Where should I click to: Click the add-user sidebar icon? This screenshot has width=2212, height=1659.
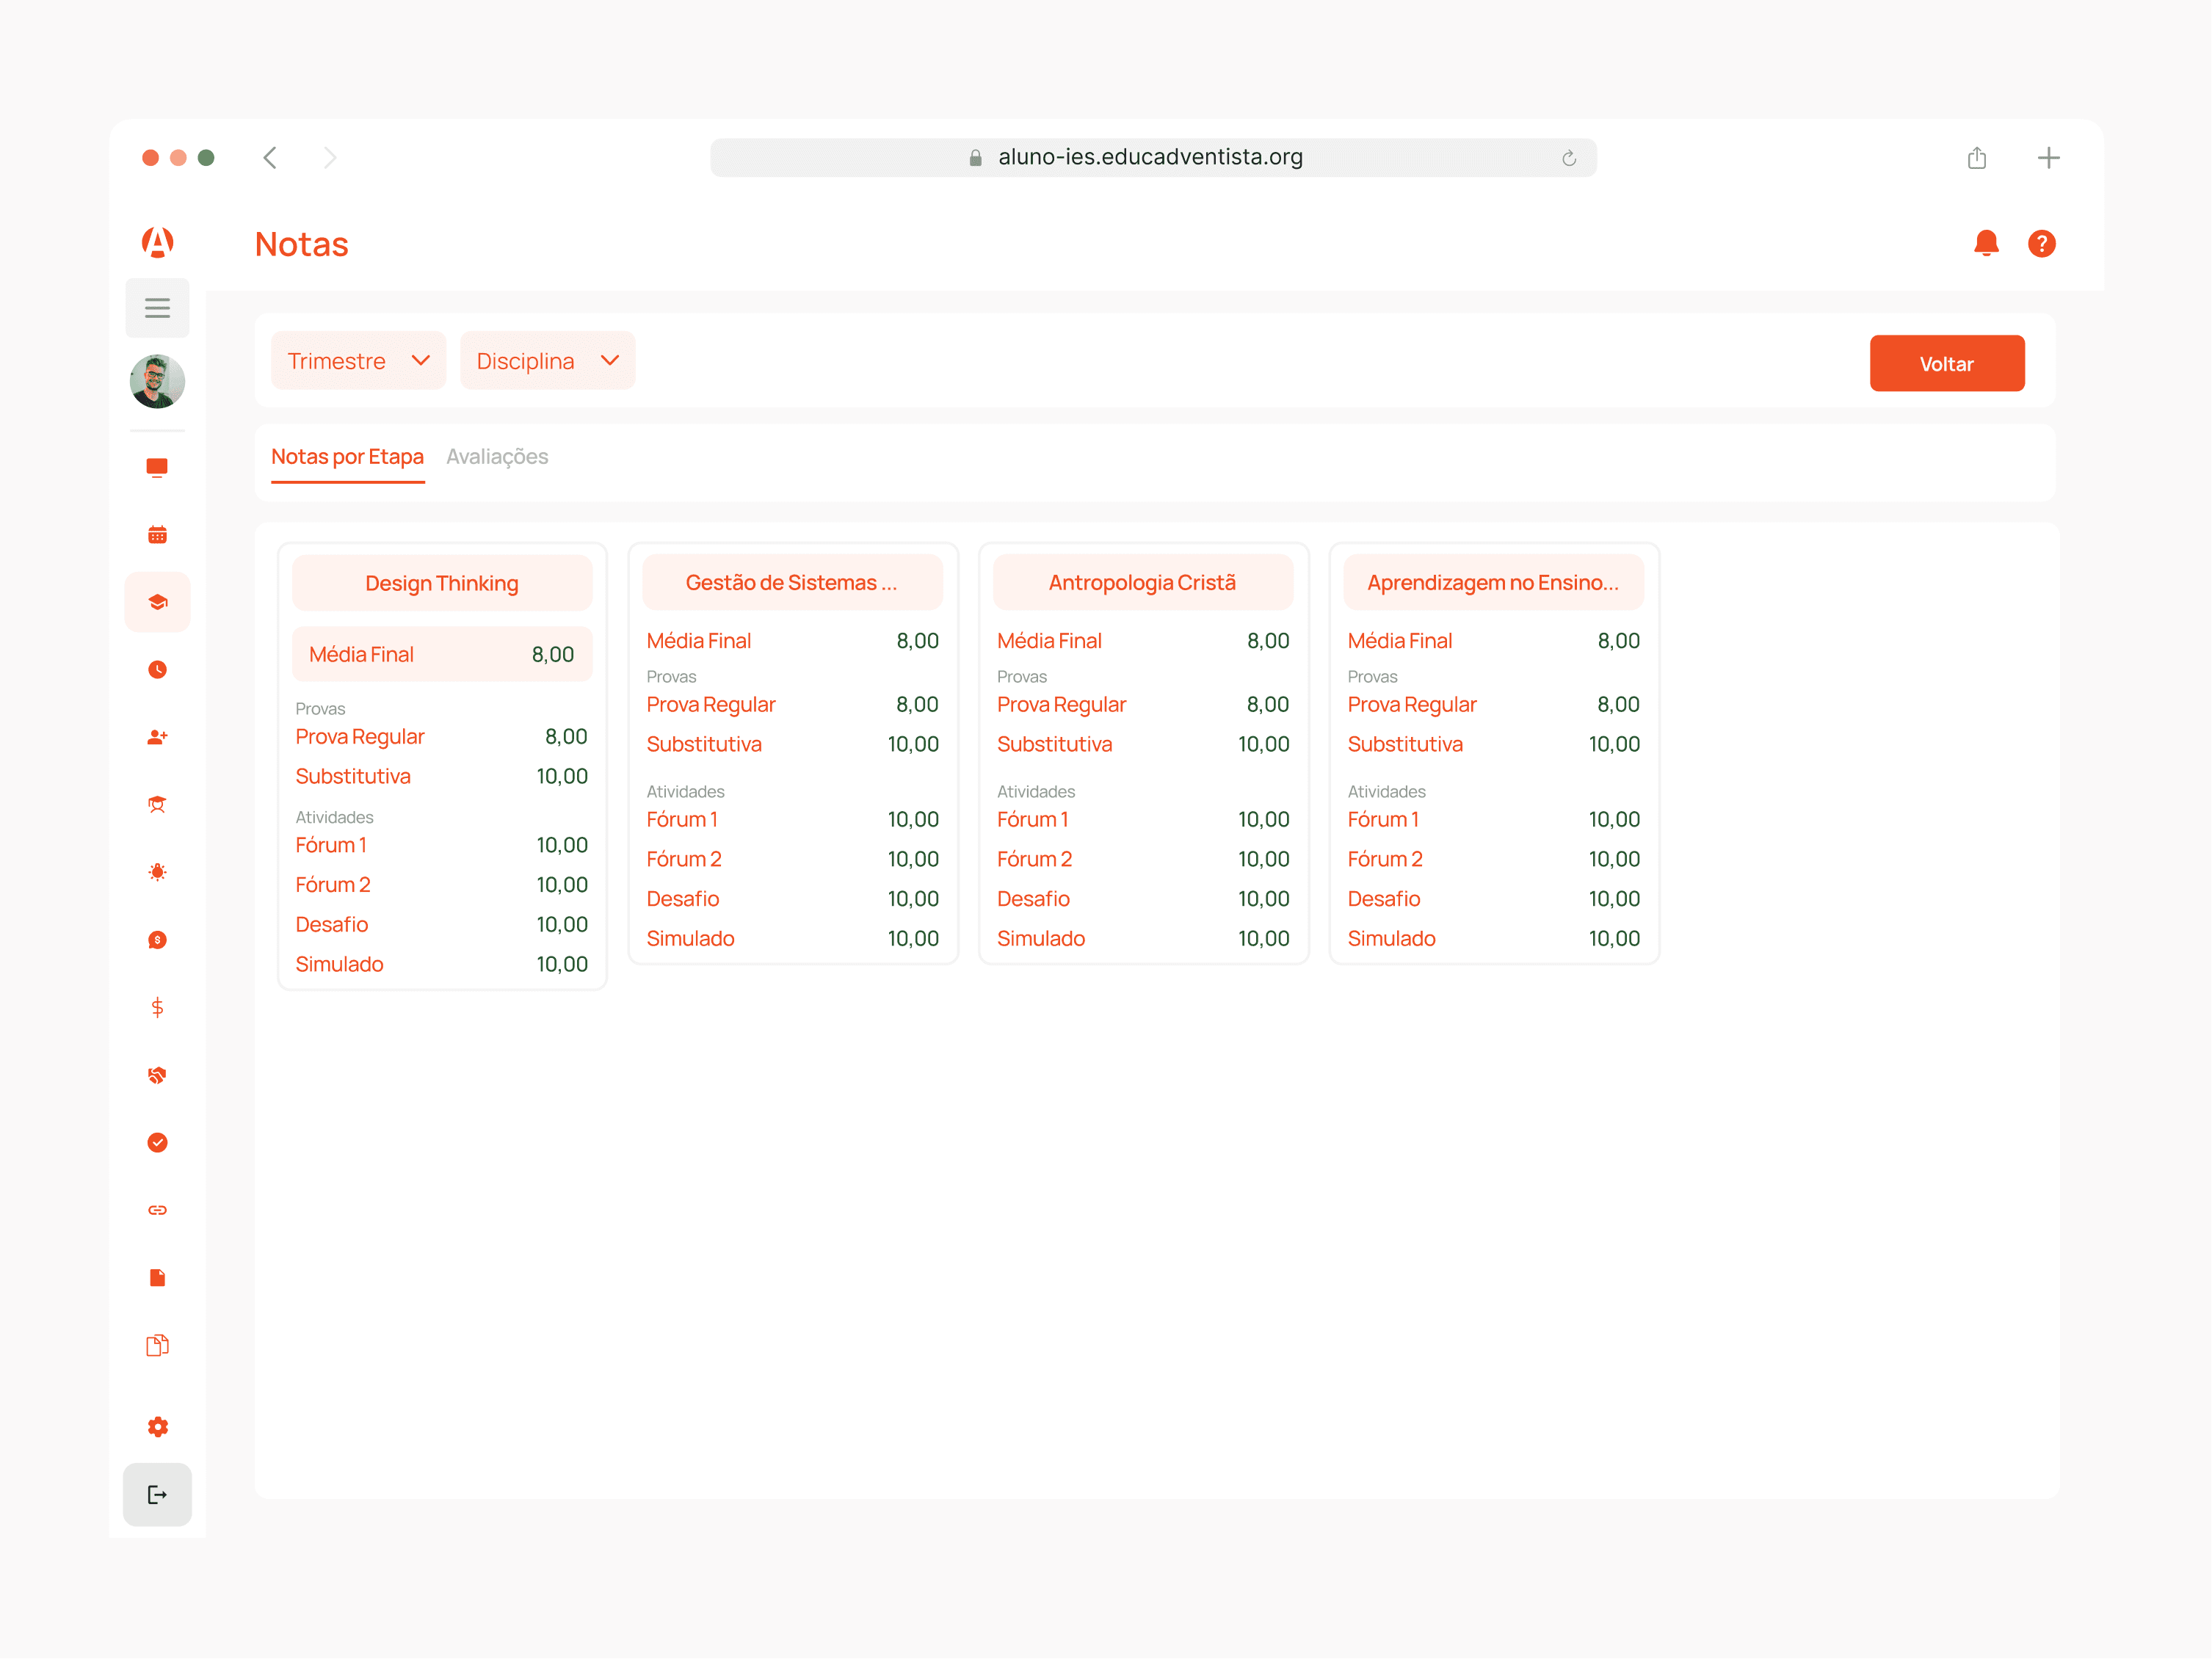coord(157,737)
